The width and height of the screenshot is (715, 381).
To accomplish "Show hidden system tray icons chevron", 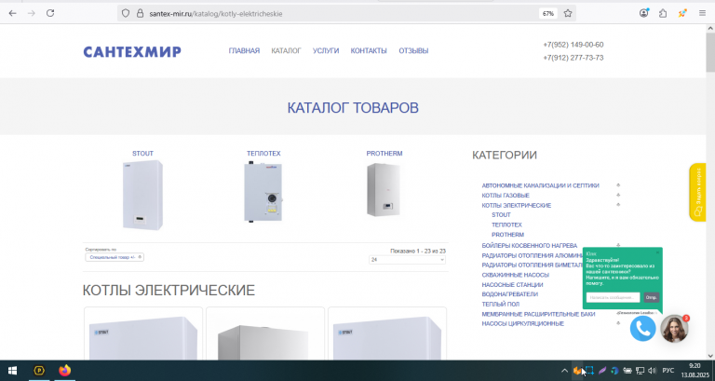I will 564,371.
